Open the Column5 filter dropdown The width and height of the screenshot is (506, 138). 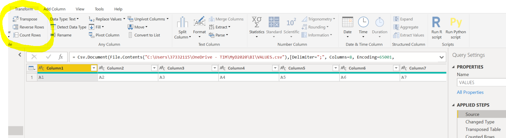tap(336, 68)
